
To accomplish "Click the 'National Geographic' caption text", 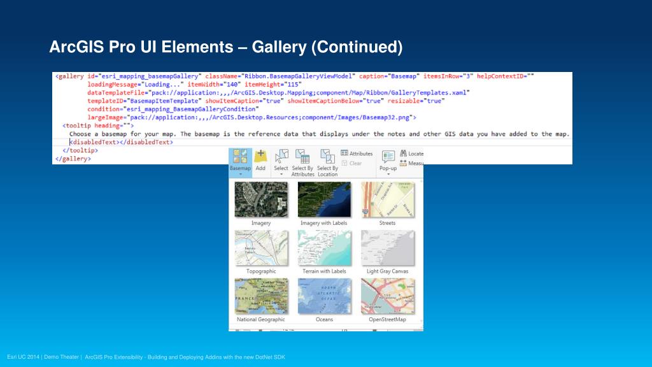I will point(260,320).
